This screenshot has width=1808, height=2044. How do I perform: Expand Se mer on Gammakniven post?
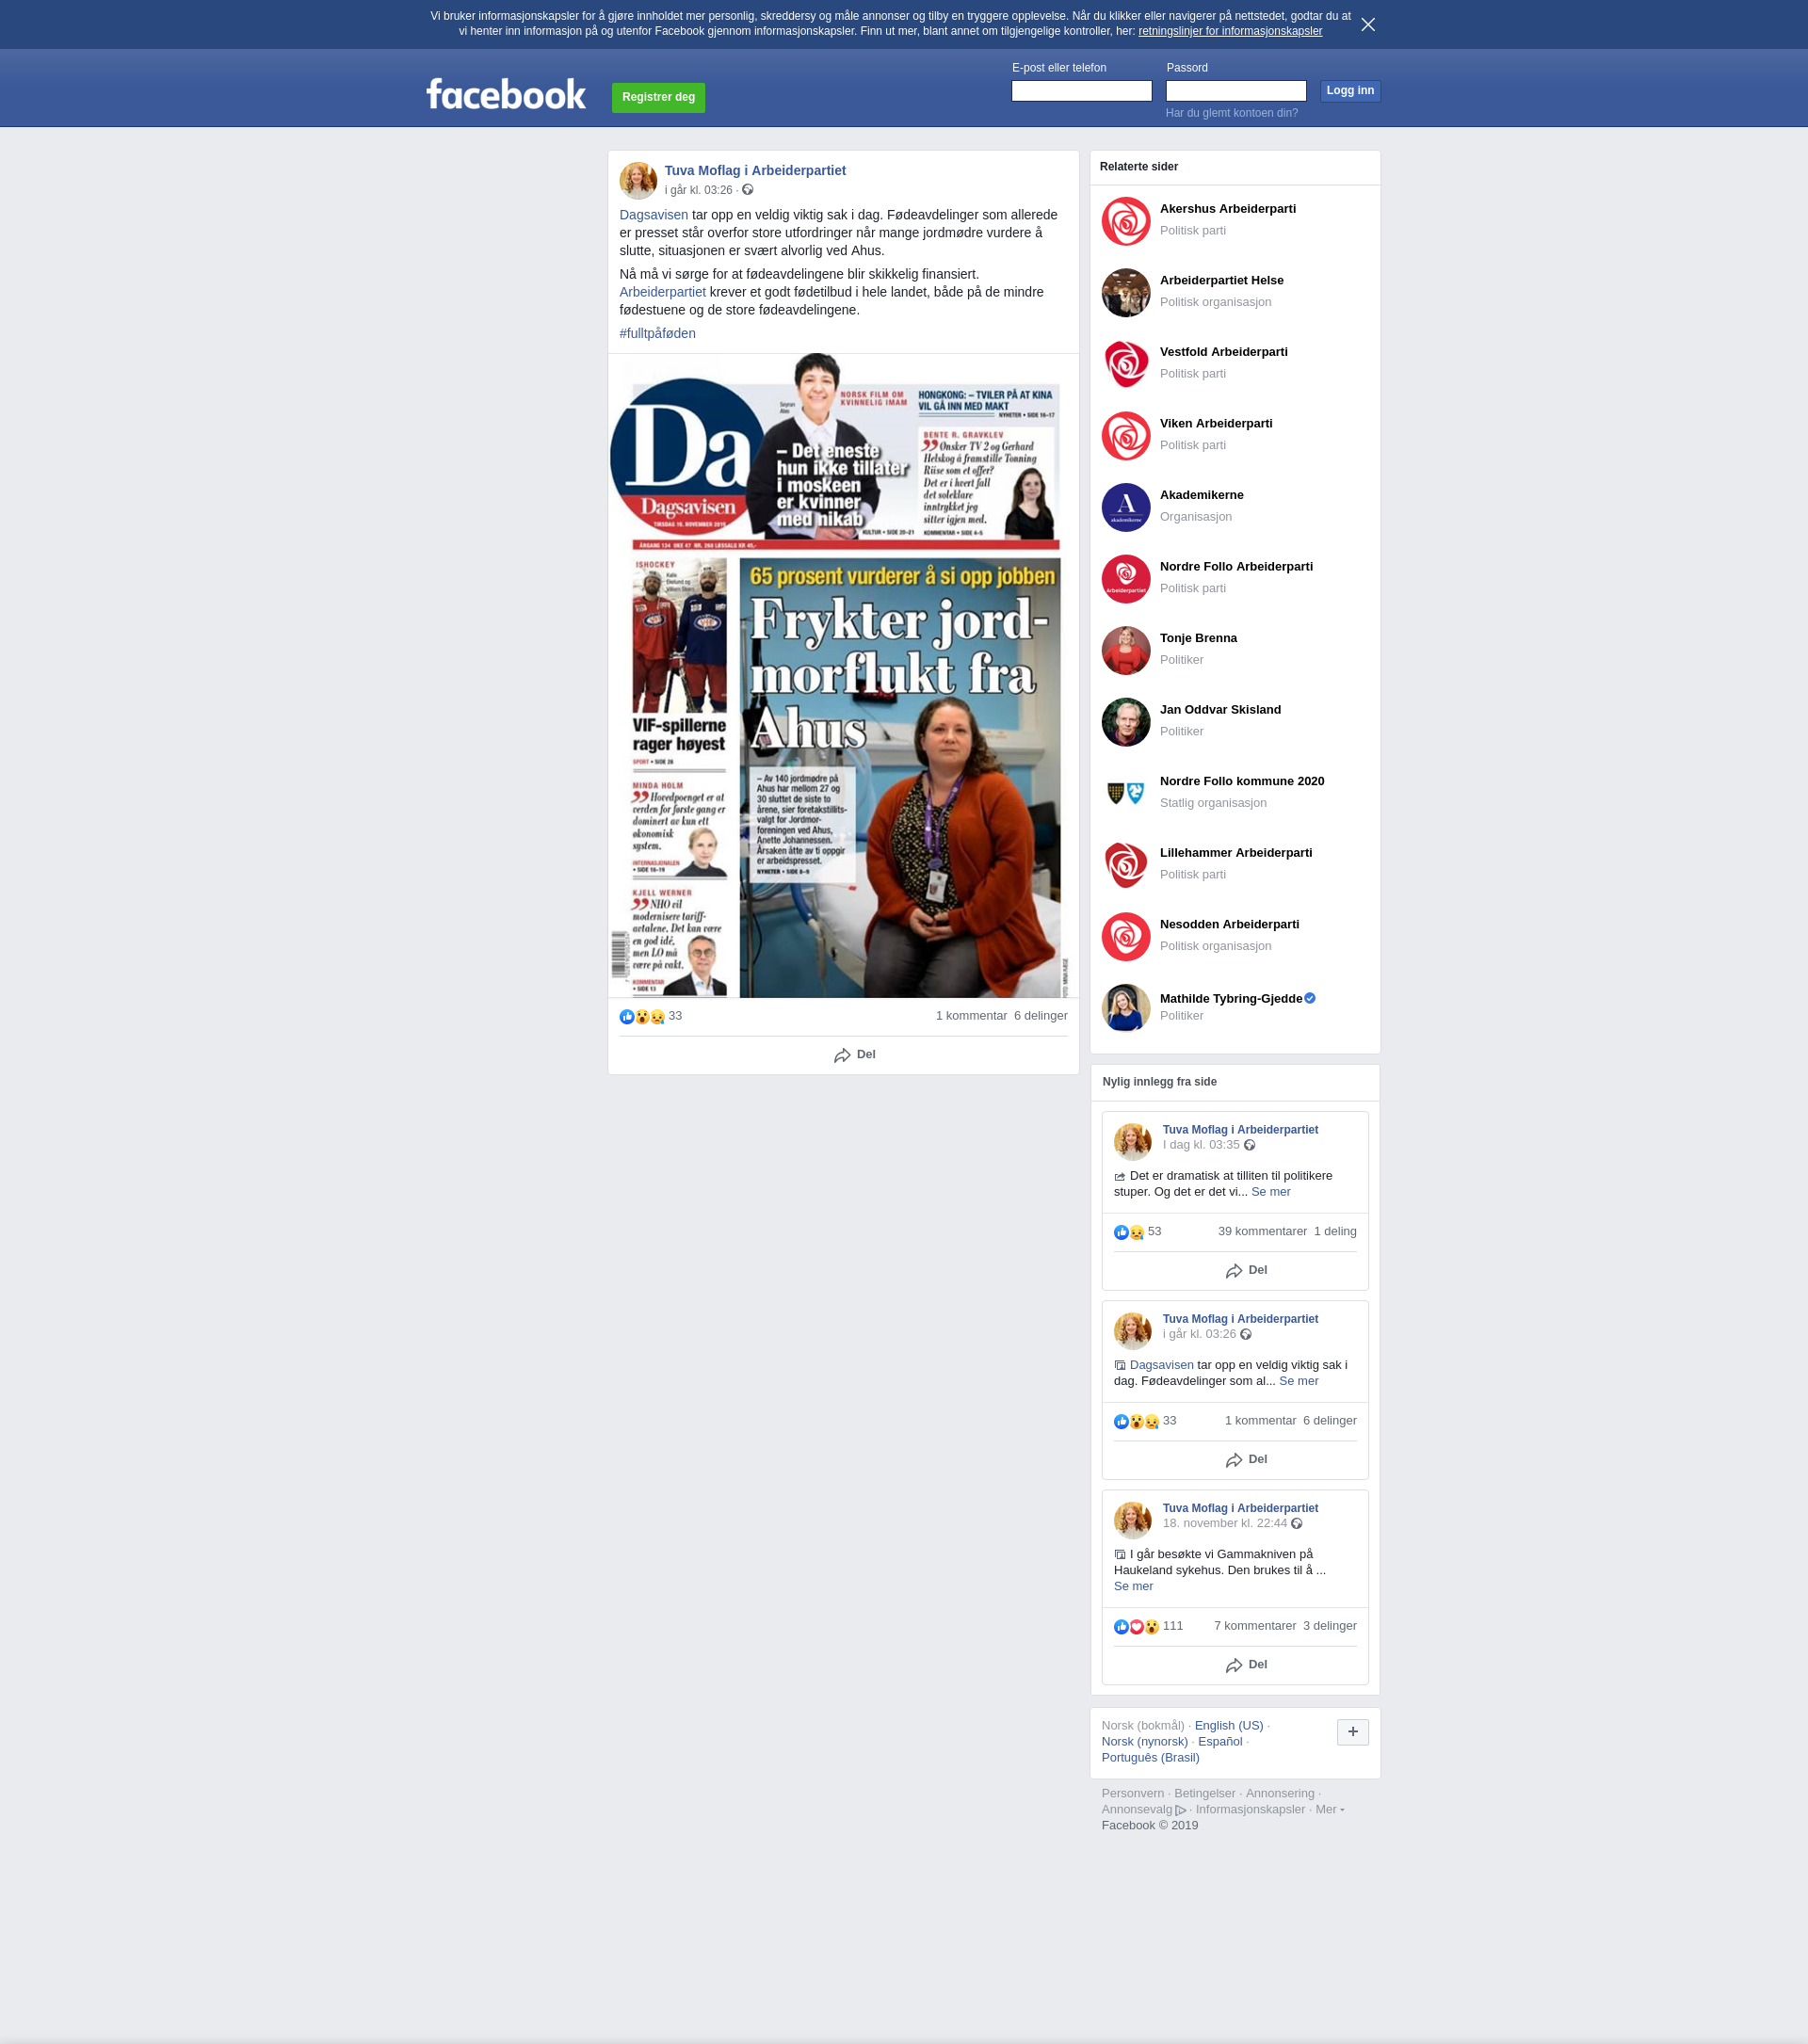[1133, 1587]
